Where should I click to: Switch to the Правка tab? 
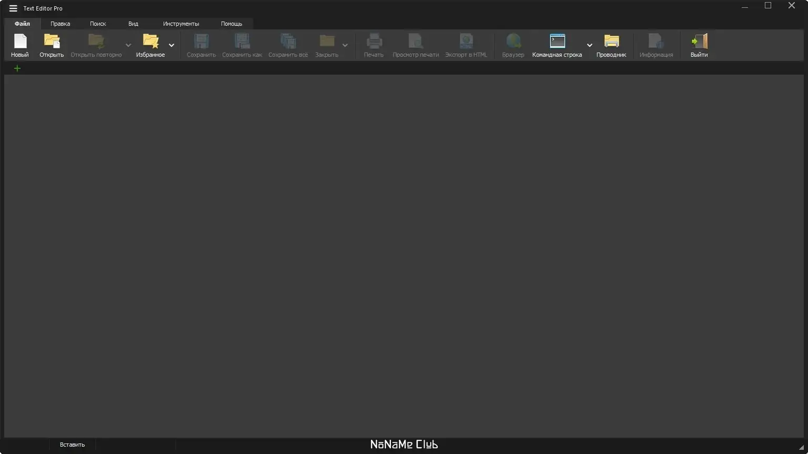60,24
